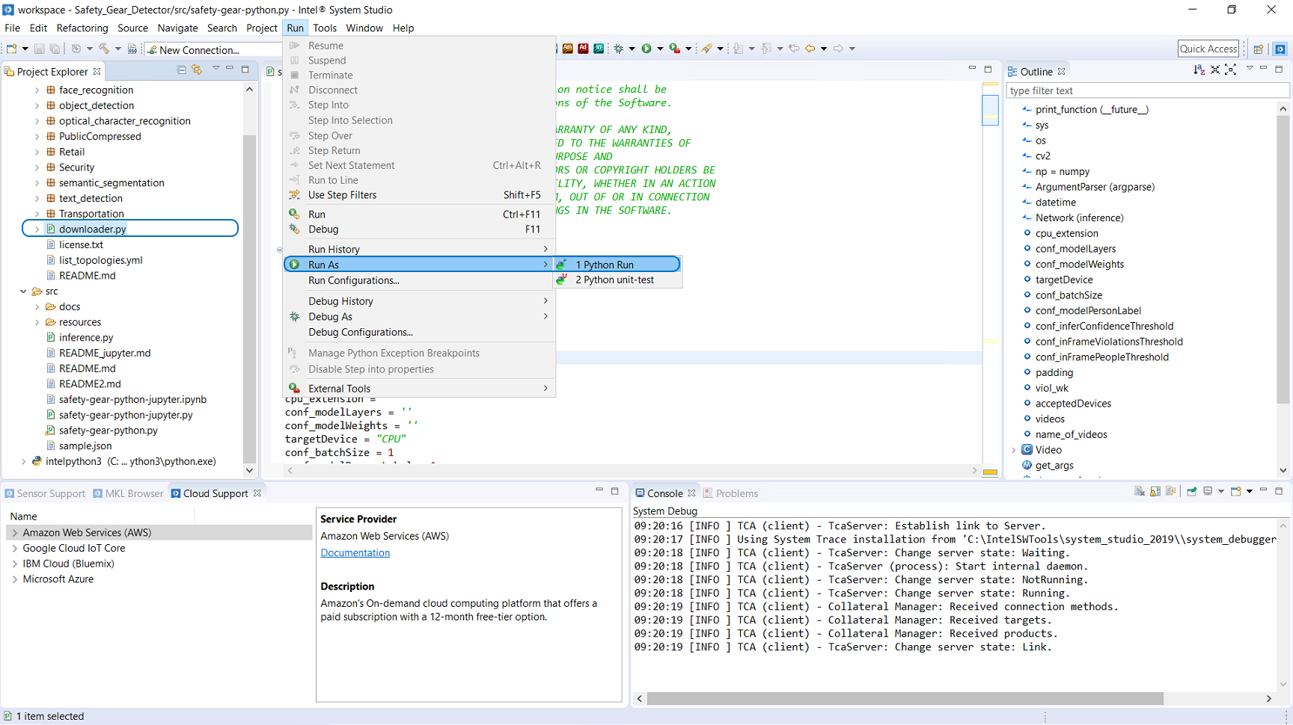Select conf_batchSize in Outline
The image size is (1293, 725).
1069,295
